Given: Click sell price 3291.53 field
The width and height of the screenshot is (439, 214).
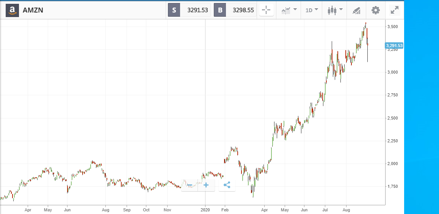Looking at the screenshot, I should pyautogui.click(x=195, y=10).
